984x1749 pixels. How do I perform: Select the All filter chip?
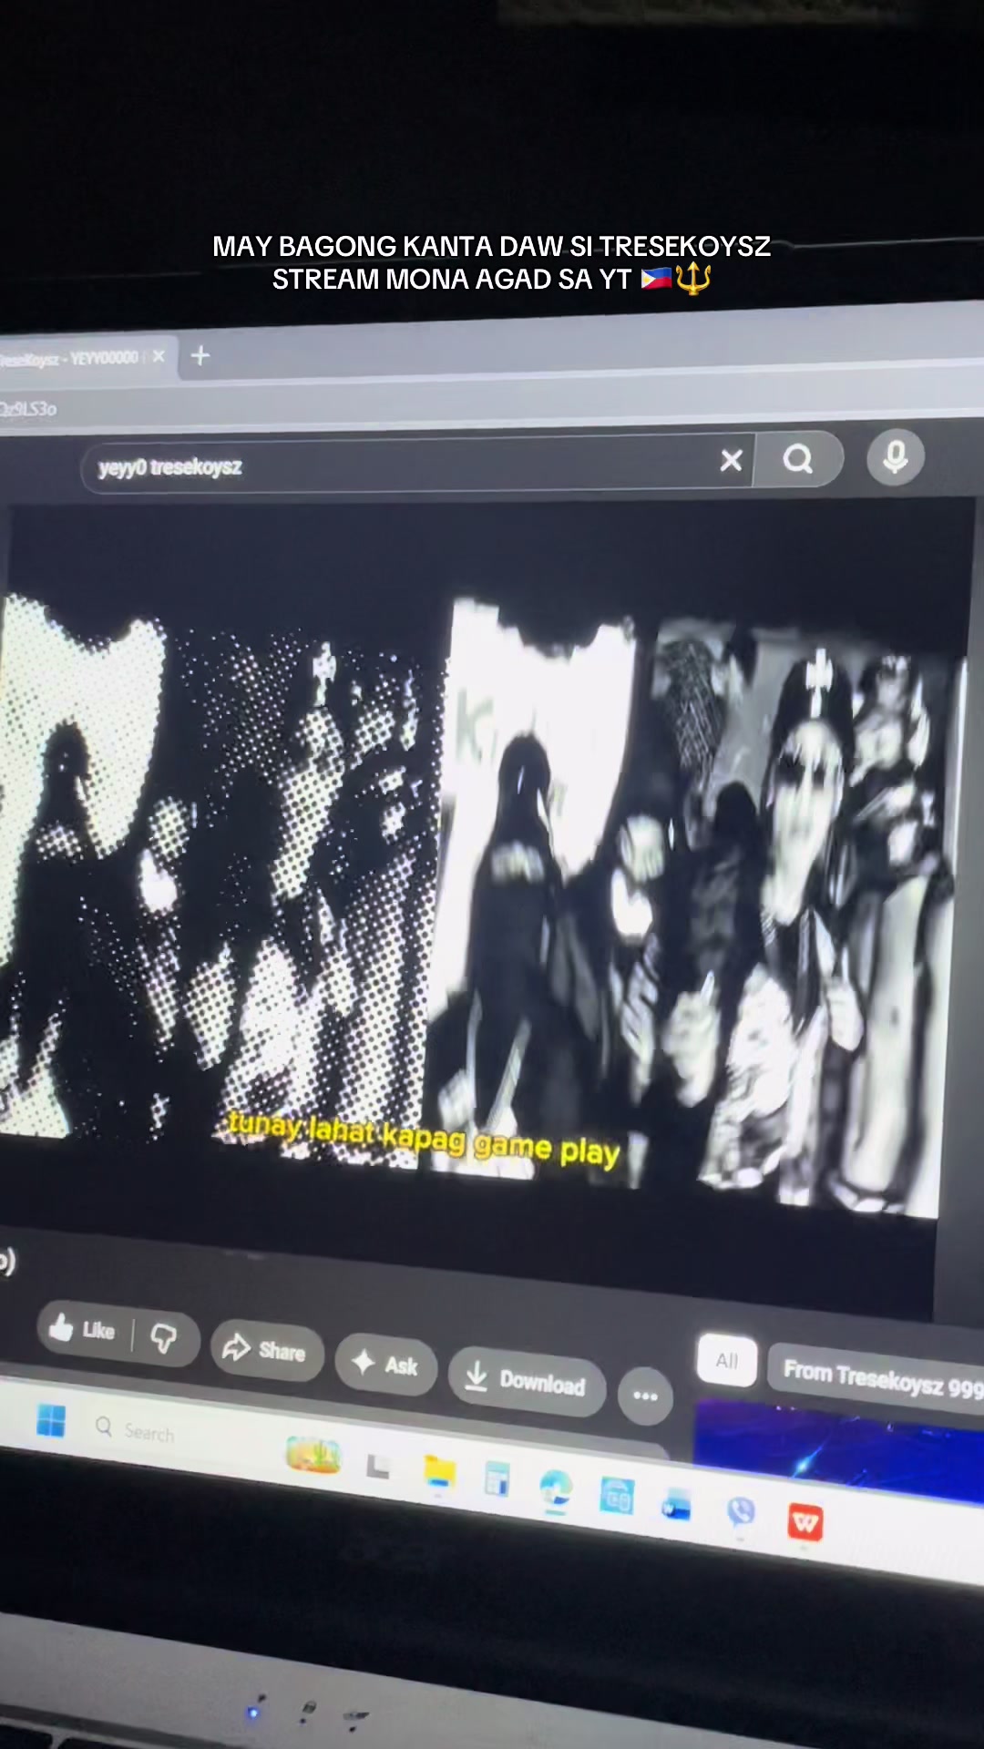click(x=727, y=1360)
